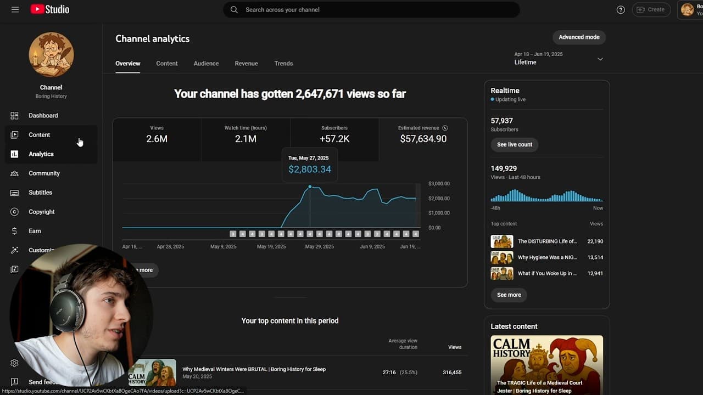Click the YouTube Studio logo
Screen dimensions: 703x395
[49, 9]
